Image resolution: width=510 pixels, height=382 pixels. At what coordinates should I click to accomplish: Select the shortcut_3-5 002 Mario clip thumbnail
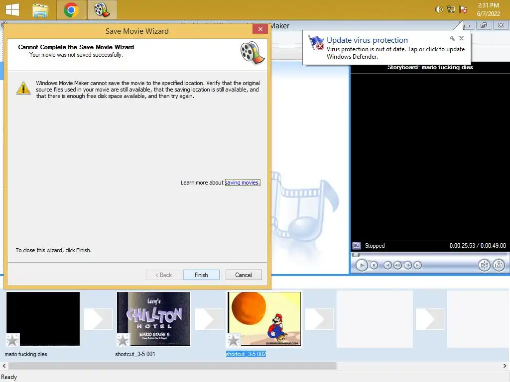[264, 319]
